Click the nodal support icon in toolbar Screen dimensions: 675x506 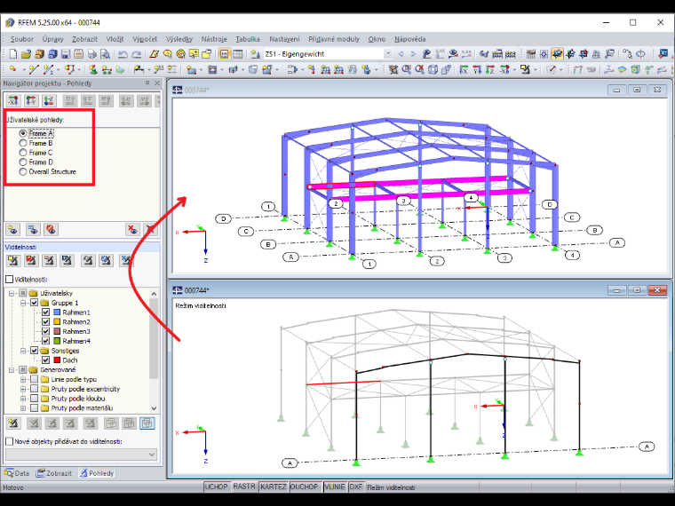(93, 69)
